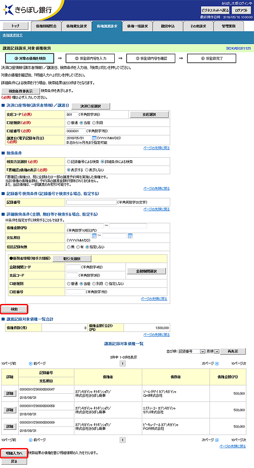254x468 pixels.
Task: Open the 並び順 記録番号 sort dropdown
Action: (x=192, y=351)
